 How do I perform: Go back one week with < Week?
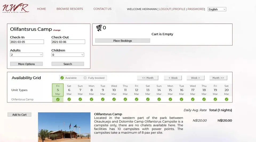[x=173, y=78]
